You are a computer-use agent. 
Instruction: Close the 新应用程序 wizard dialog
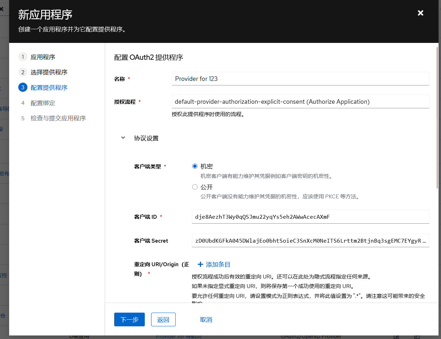(x=420, y=13)
